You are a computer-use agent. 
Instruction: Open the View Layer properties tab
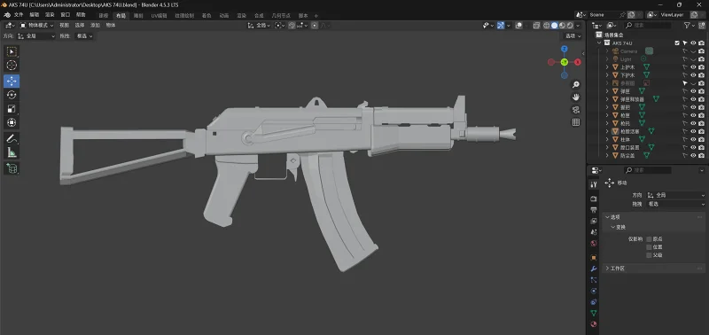[x=594, y=221]
